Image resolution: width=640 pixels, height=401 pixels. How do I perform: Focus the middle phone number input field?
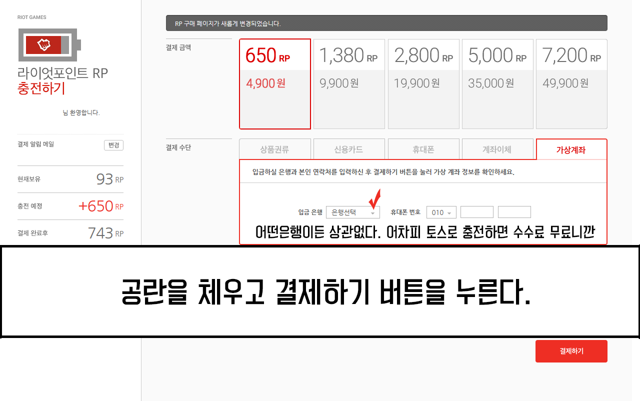tap(477, 212)
